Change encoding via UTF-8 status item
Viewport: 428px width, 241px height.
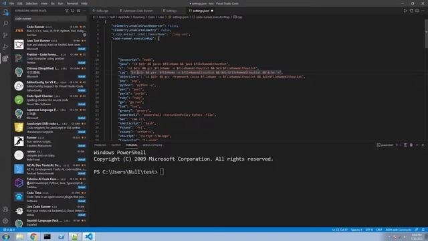369,230
